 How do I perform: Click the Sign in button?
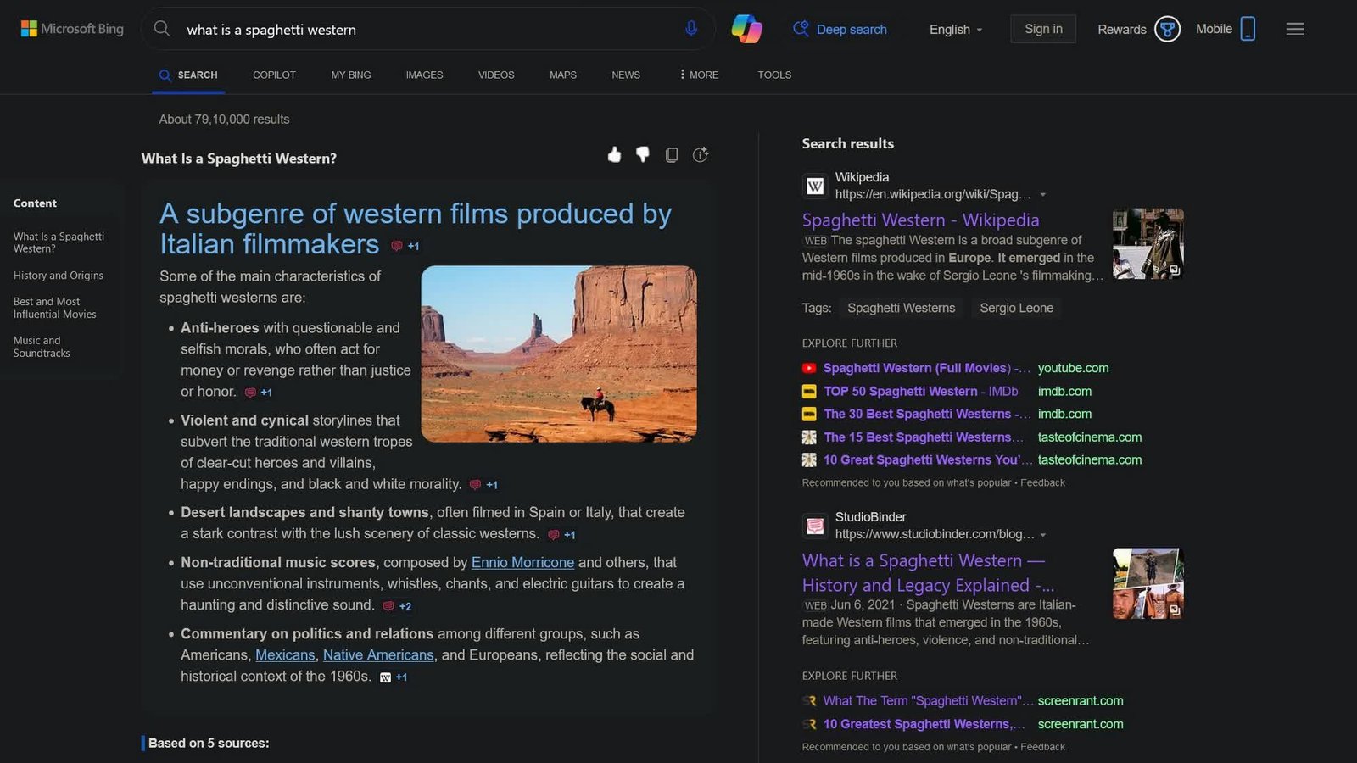(1042, 28)
